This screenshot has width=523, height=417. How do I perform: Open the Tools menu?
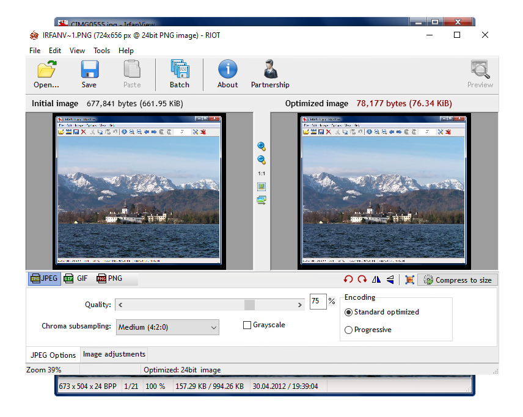point(102,51)
